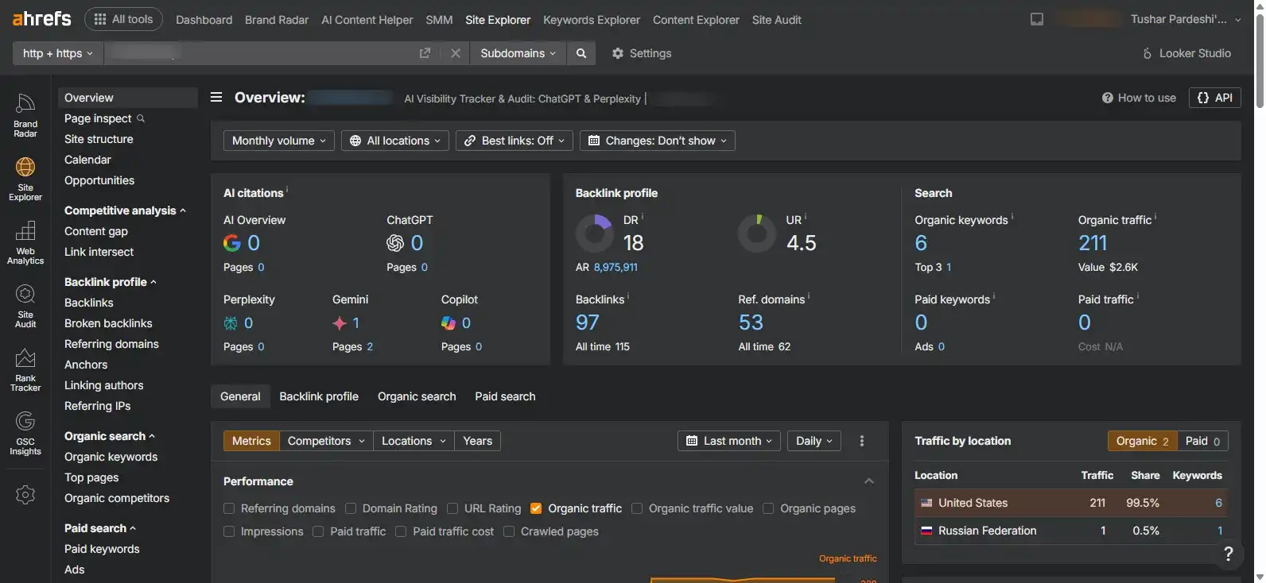Open Web Analytics in the sidebar
This screenshot has width=1266, height=583.
(25, 242)
